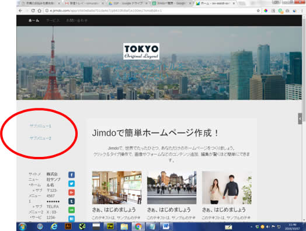This screenshot has width=306, height=231.
Task: Open the Chrome three-dot menu
Action: (x=302, y=11)
